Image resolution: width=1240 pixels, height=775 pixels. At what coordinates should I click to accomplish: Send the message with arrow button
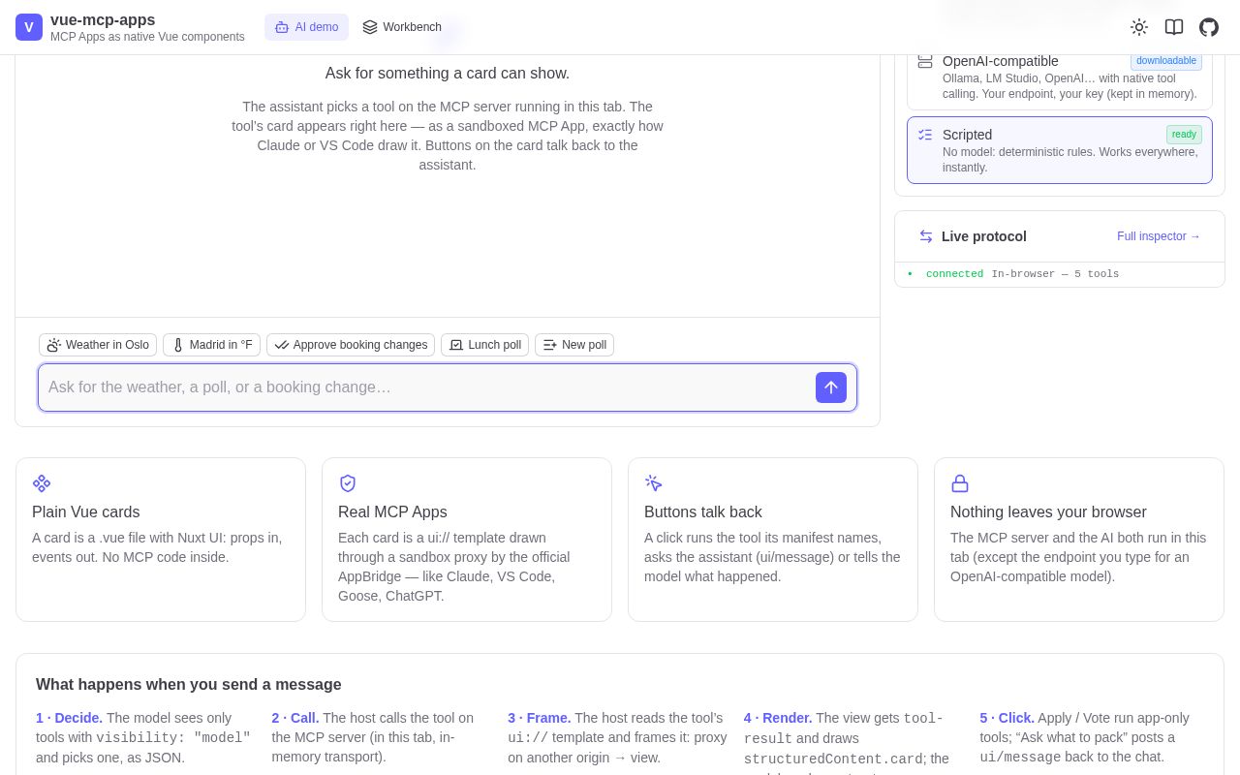pos(831,387)
